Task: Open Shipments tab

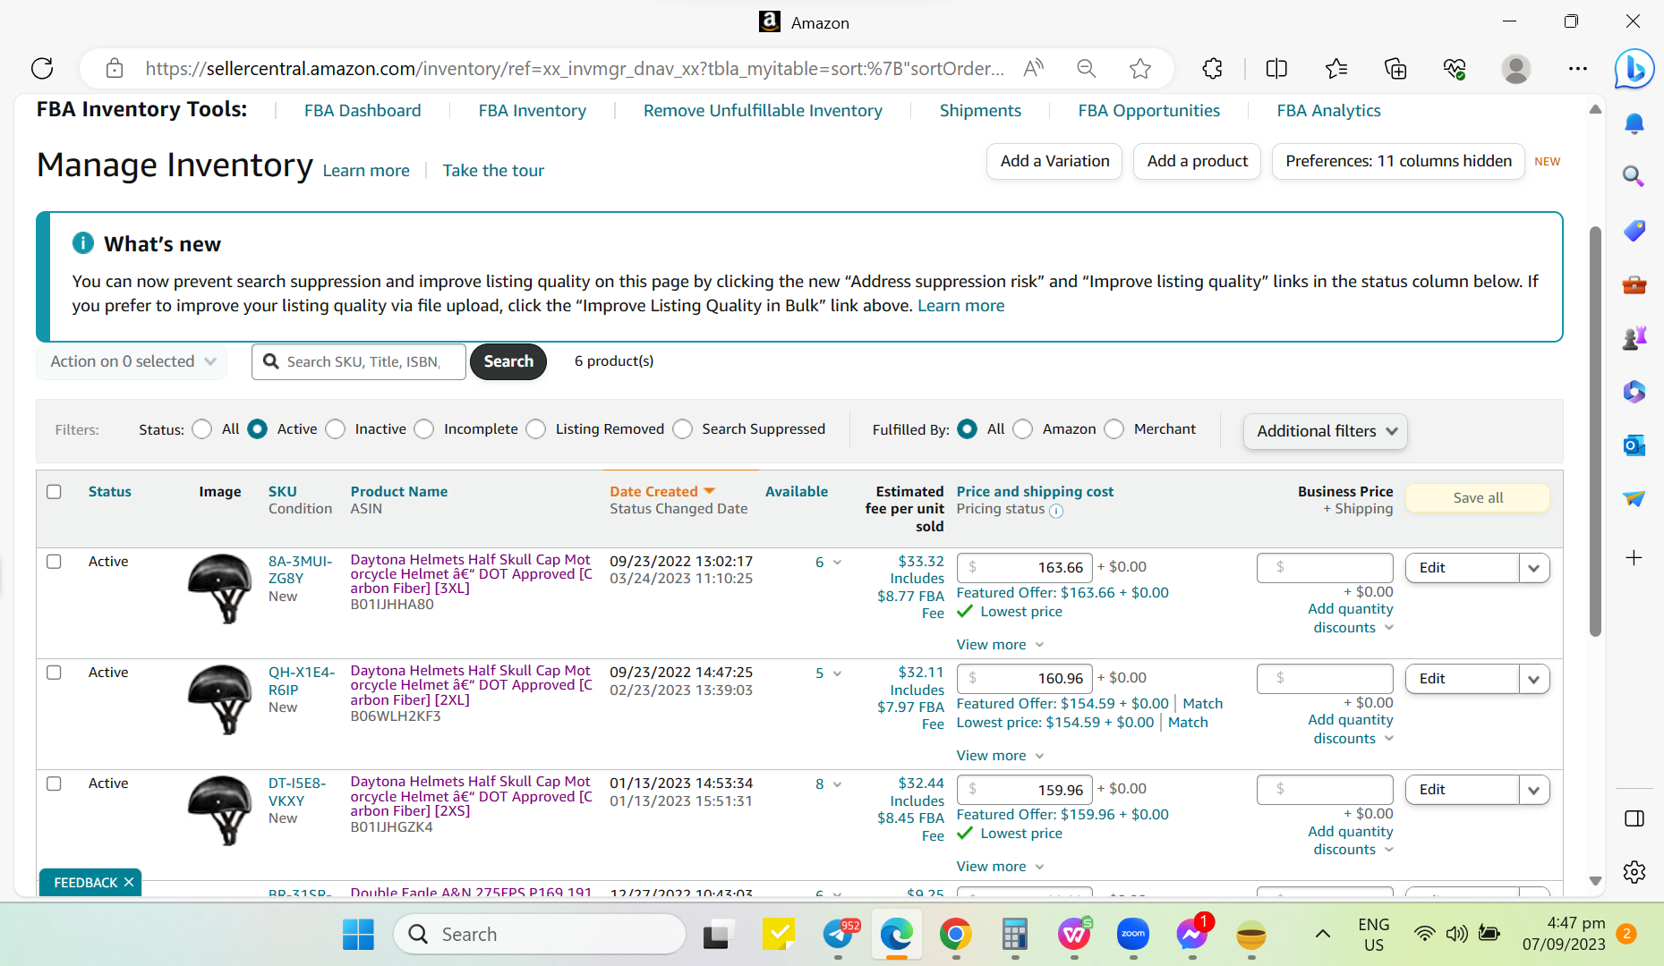Action: tap(980, 110)
